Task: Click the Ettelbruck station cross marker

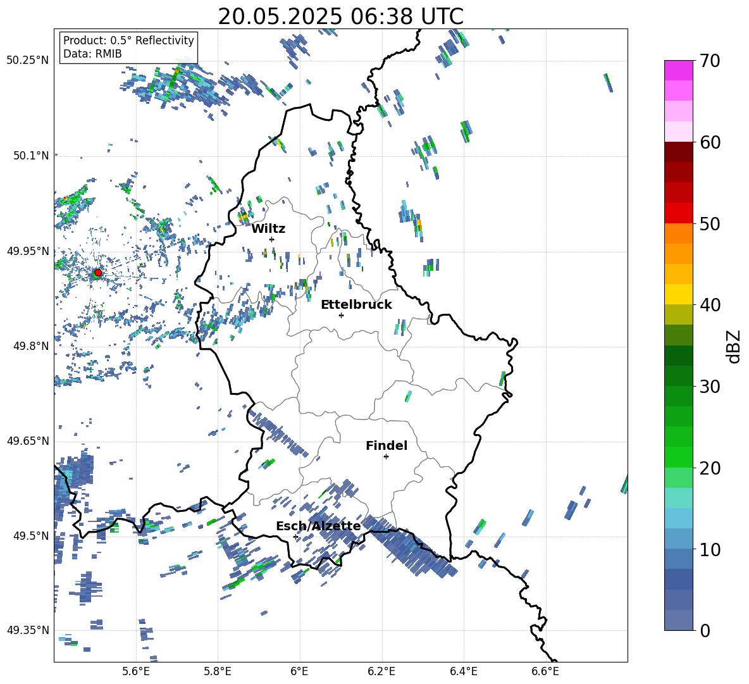Action: click(341, 315)
